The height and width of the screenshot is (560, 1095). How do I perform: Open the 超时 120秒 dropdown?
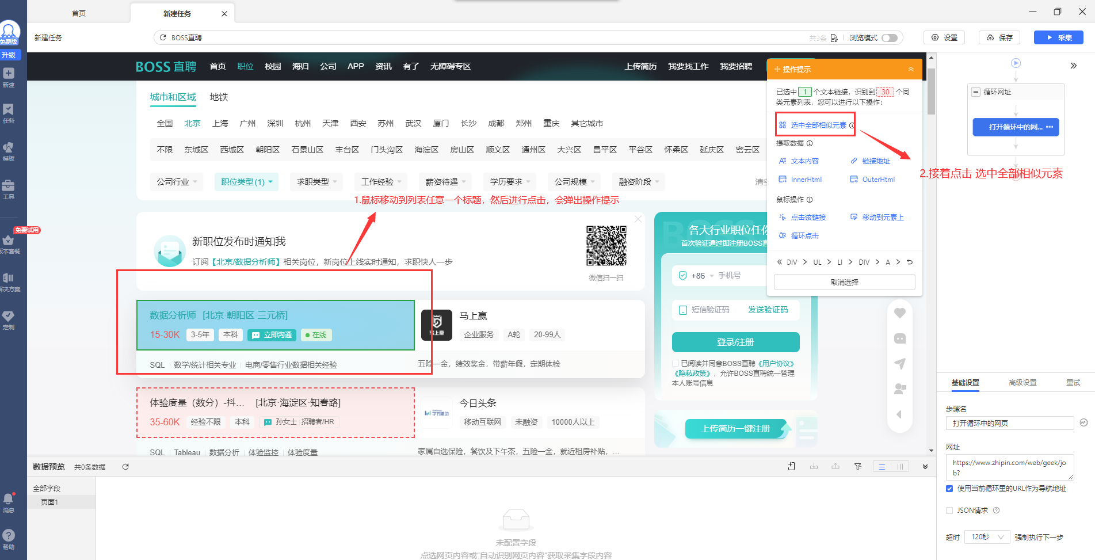pos(987,537)
